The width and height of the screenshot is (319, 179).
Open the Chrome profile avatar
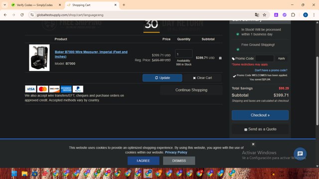pos(306,15)
